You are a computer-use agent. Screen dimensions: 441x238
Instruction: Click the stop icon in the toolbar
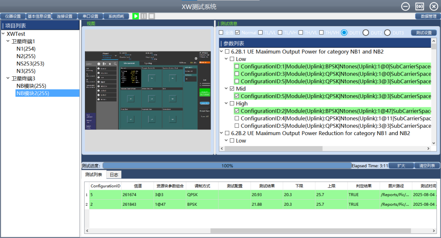click(x=151, y=16)
